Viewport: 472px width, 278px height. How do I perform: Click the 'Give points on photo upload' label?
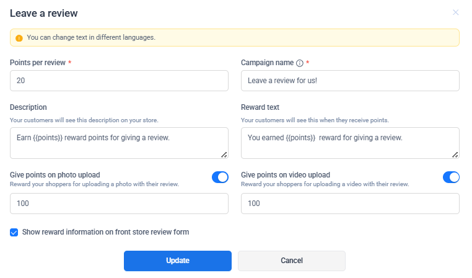tap(55, 175)
